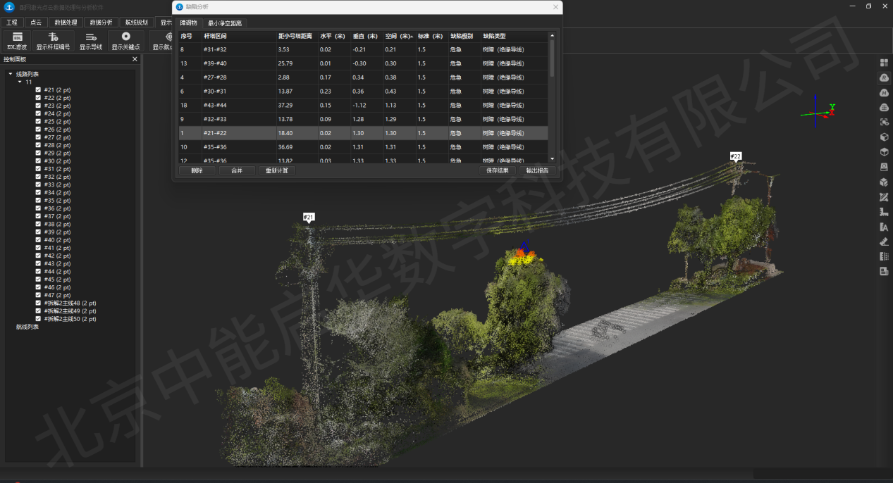Click the eraser icon in right sidebar
Image resolution: width=893 pixels, height=483 pixels.
pos(884,241)
